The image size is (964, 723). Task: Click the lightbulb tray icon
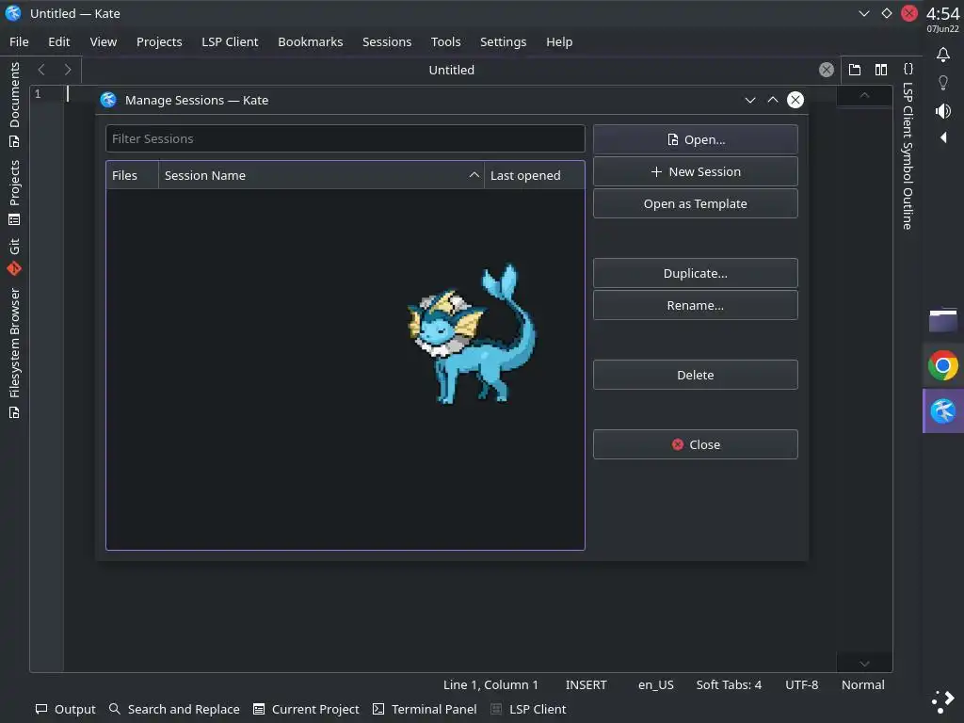coord(943,83)
